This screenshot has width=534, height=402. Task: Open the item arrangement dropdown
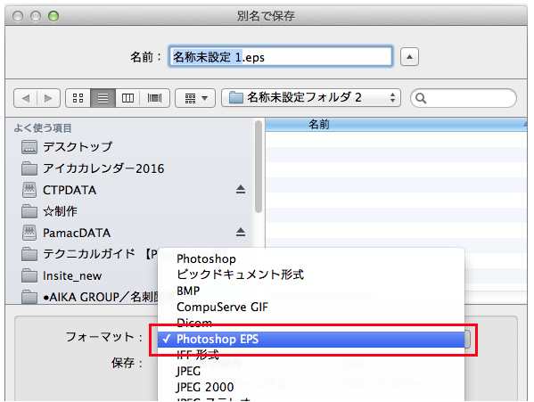[x=195, y=98]
